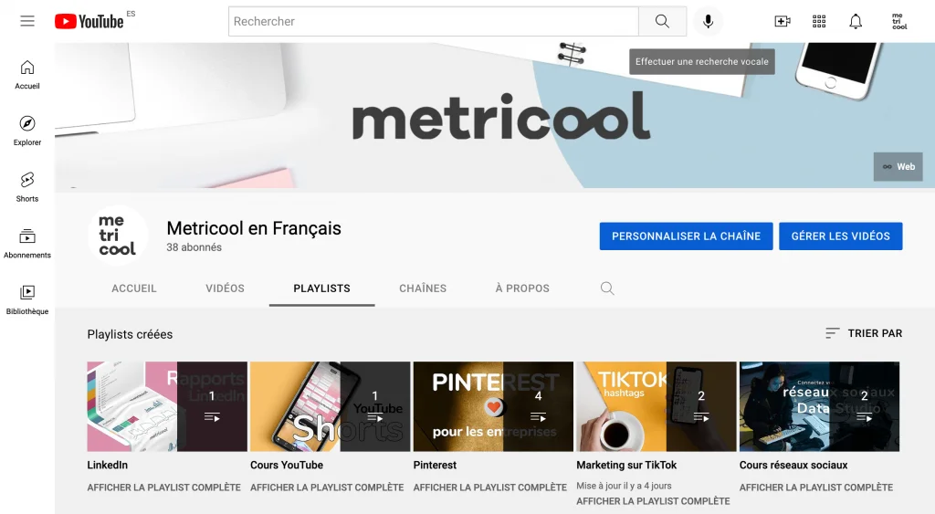Click the Marketing sur TikTok title
Screen dimensions: 935x514
(x=626, y=465)
